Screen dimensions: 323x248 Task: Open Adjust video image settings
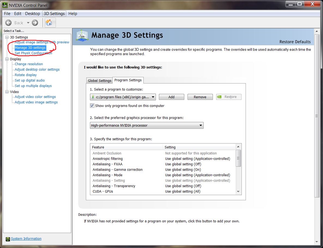36,102
